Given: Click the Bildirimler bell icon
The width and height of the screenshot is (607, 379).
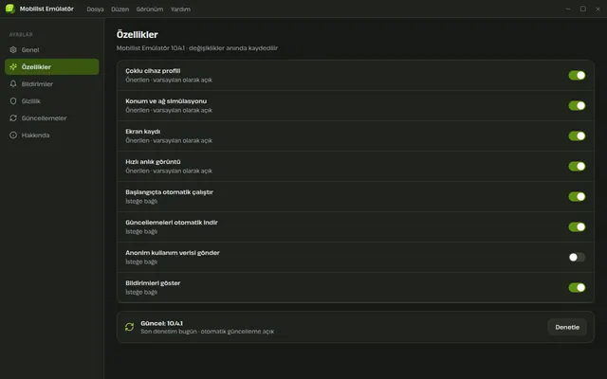Looking at the screenshot, I should (x=13, y=84).
